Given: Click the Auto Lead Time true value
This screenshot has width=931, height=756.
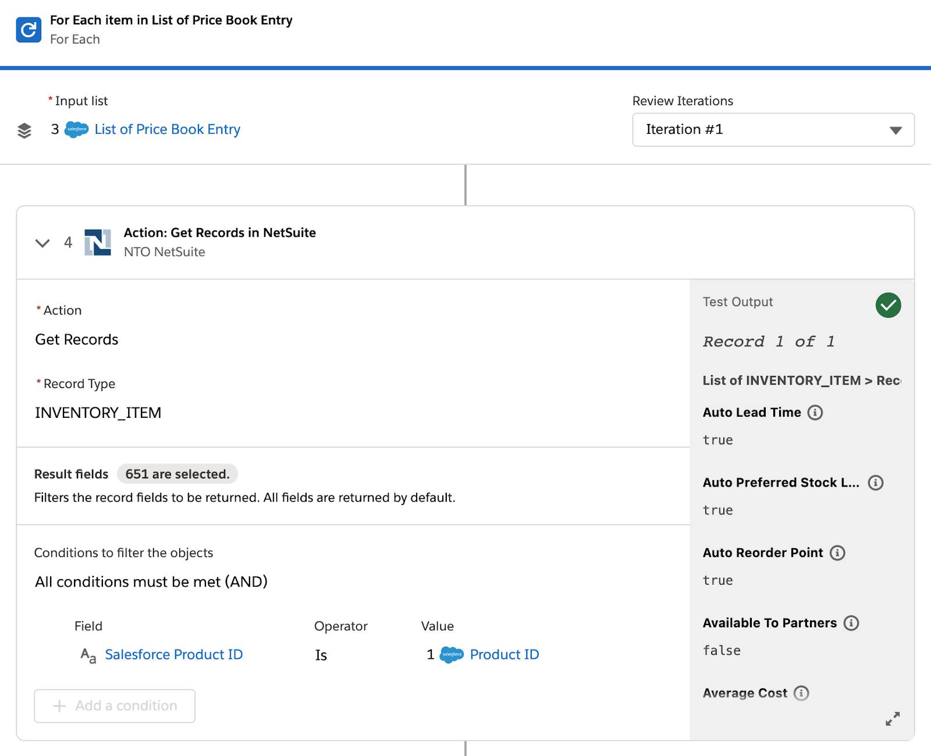Looking at the screenshot, I should (x=717, y=441).
